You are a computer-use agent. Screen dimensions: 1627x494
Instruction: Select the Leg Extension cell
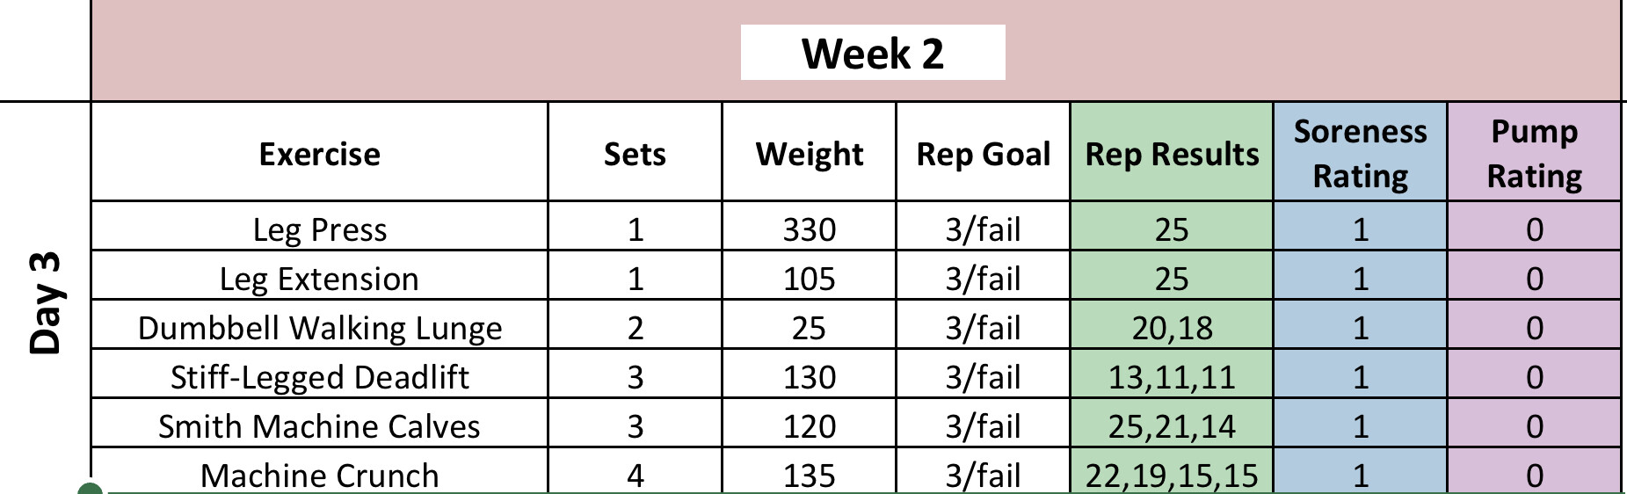(319, 279)
